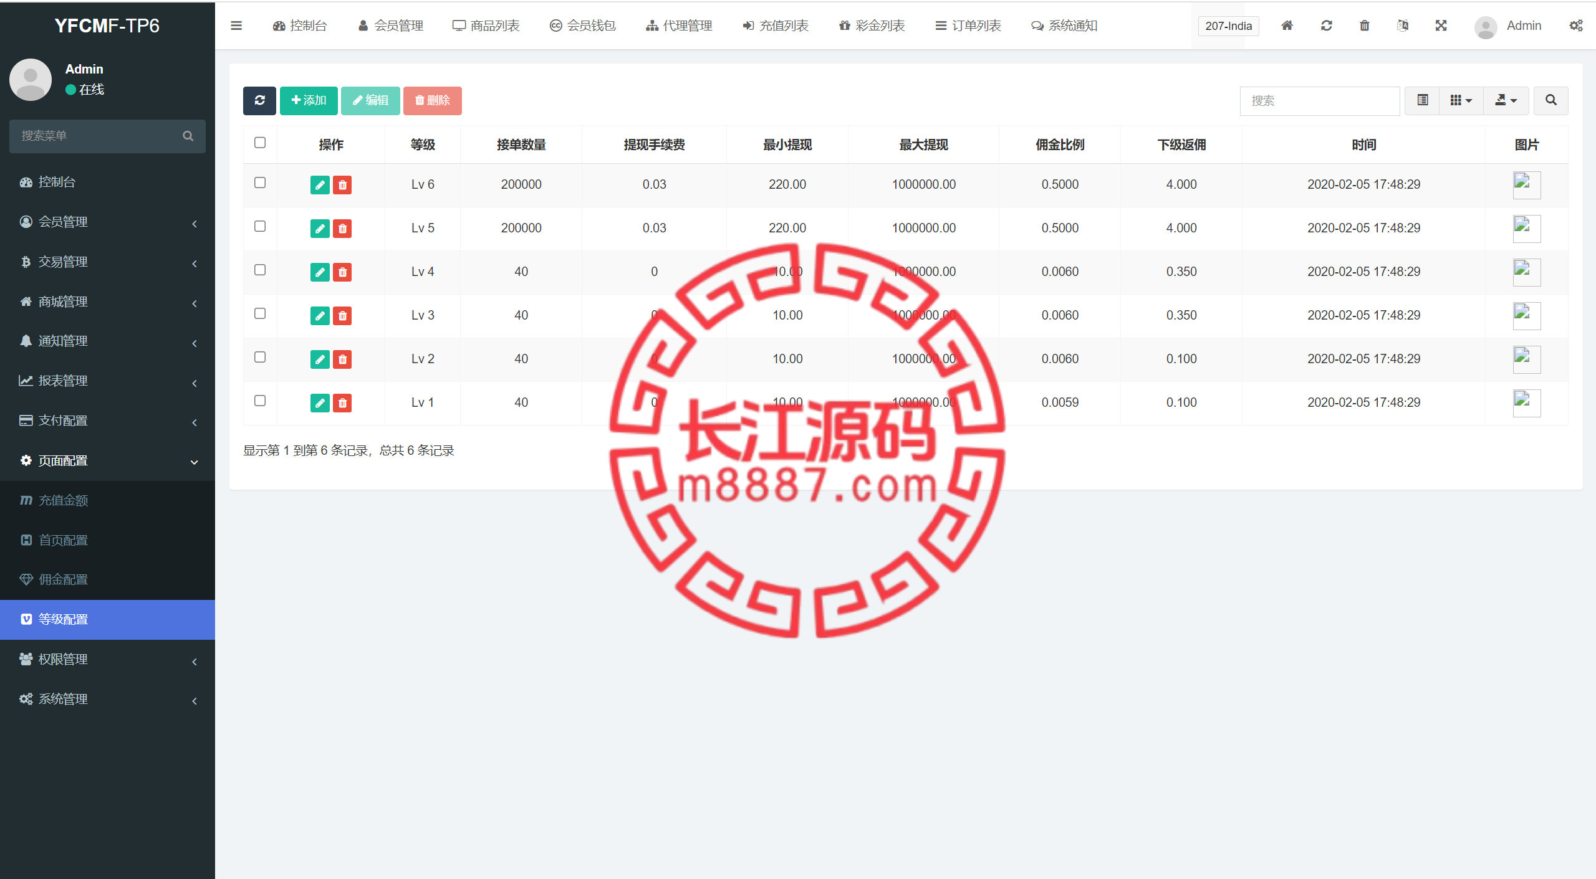This screenshot has height=879, width=1596.
Task: Click the refresh icon in top bar
Action: pos(1326,26)
